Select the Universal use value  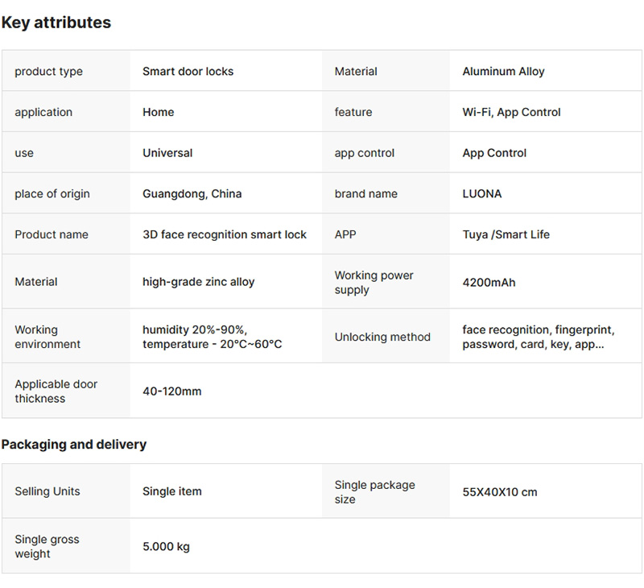167,153
